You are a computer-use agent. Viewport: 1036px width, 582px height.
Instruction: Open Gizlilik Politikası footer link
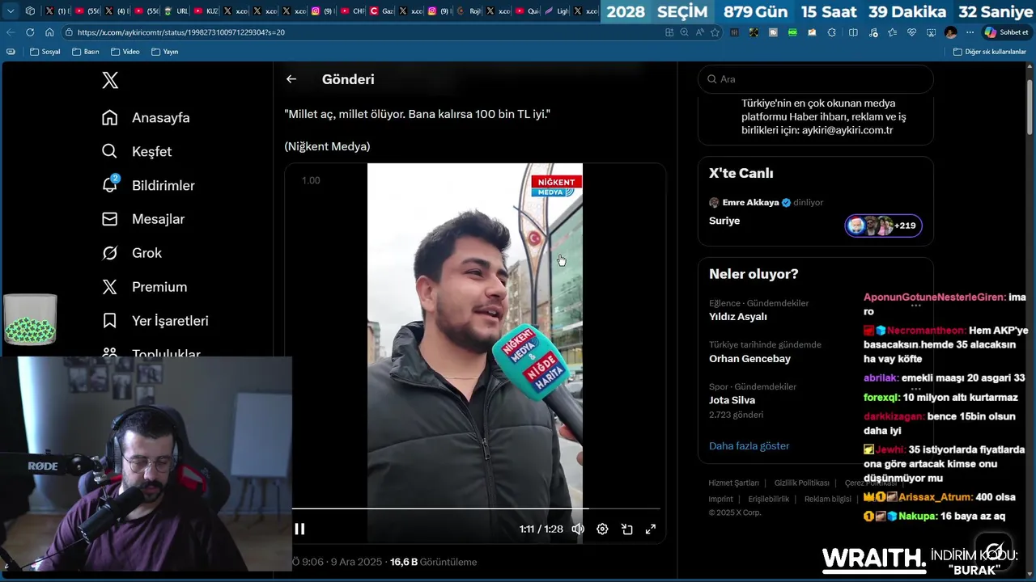[x=801, y=483]
